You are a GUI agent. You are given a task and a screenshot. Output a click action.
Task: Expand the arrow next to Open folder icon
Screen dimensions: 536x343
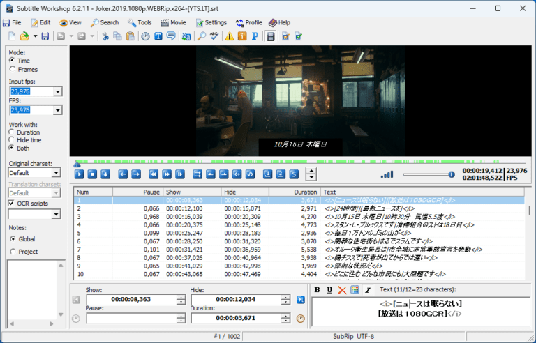35,36
